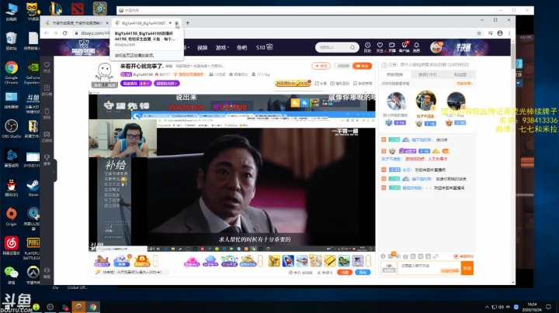
Task: Open the followed channels heart icon in header
Action: click(380, 46)
